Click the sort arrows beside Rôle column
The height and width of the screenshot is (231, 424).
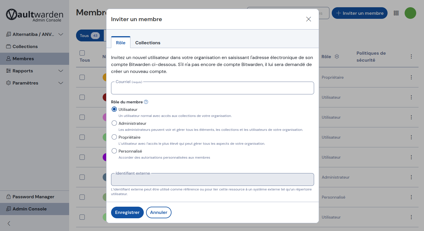(337, 56)
